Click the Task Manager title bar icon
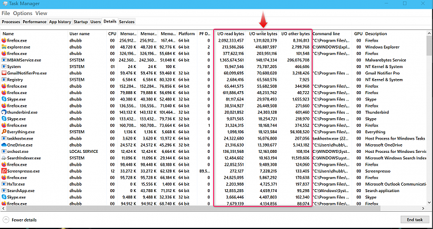 5,3
